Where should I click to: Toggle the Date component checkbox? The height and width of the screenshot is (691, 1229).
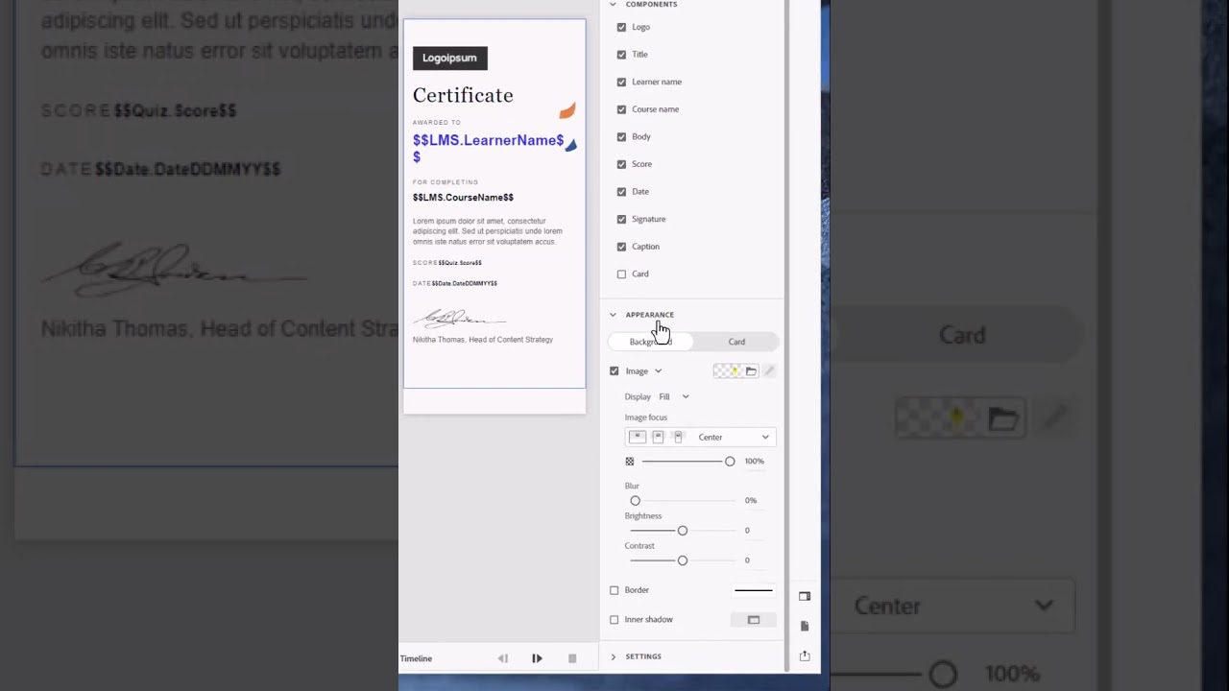pyautogui.click(x=621, y=192)
